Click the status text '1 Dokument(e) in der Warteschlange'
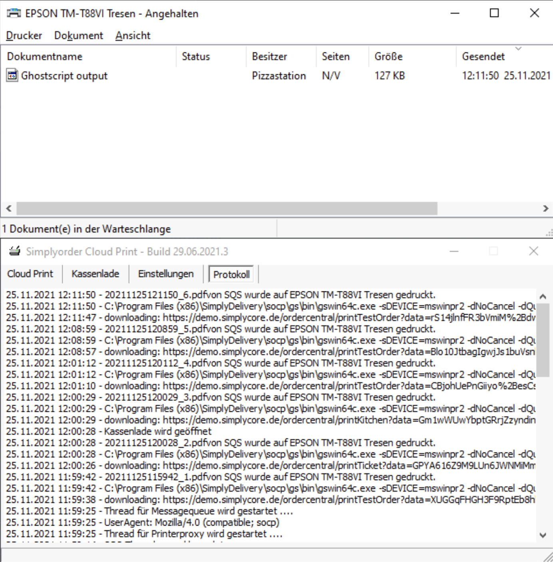Screen dimensions: 553x562 coord(86,229)
